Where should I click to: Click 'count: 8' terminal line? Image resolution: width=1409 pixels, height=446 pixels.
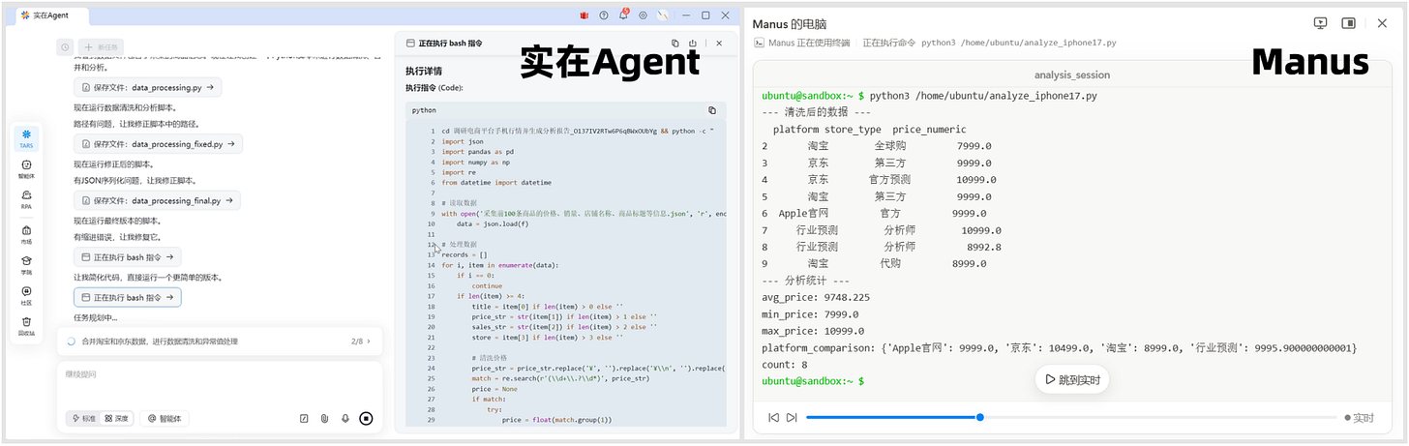point(785,365)
